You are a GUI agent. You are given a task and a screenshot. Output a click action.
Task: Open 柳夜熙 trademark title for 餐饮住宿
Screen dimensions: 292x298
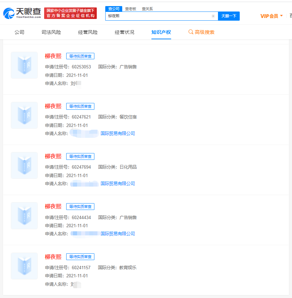[53, 106]
